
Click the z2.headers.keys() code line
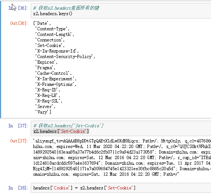pos(53,14)
